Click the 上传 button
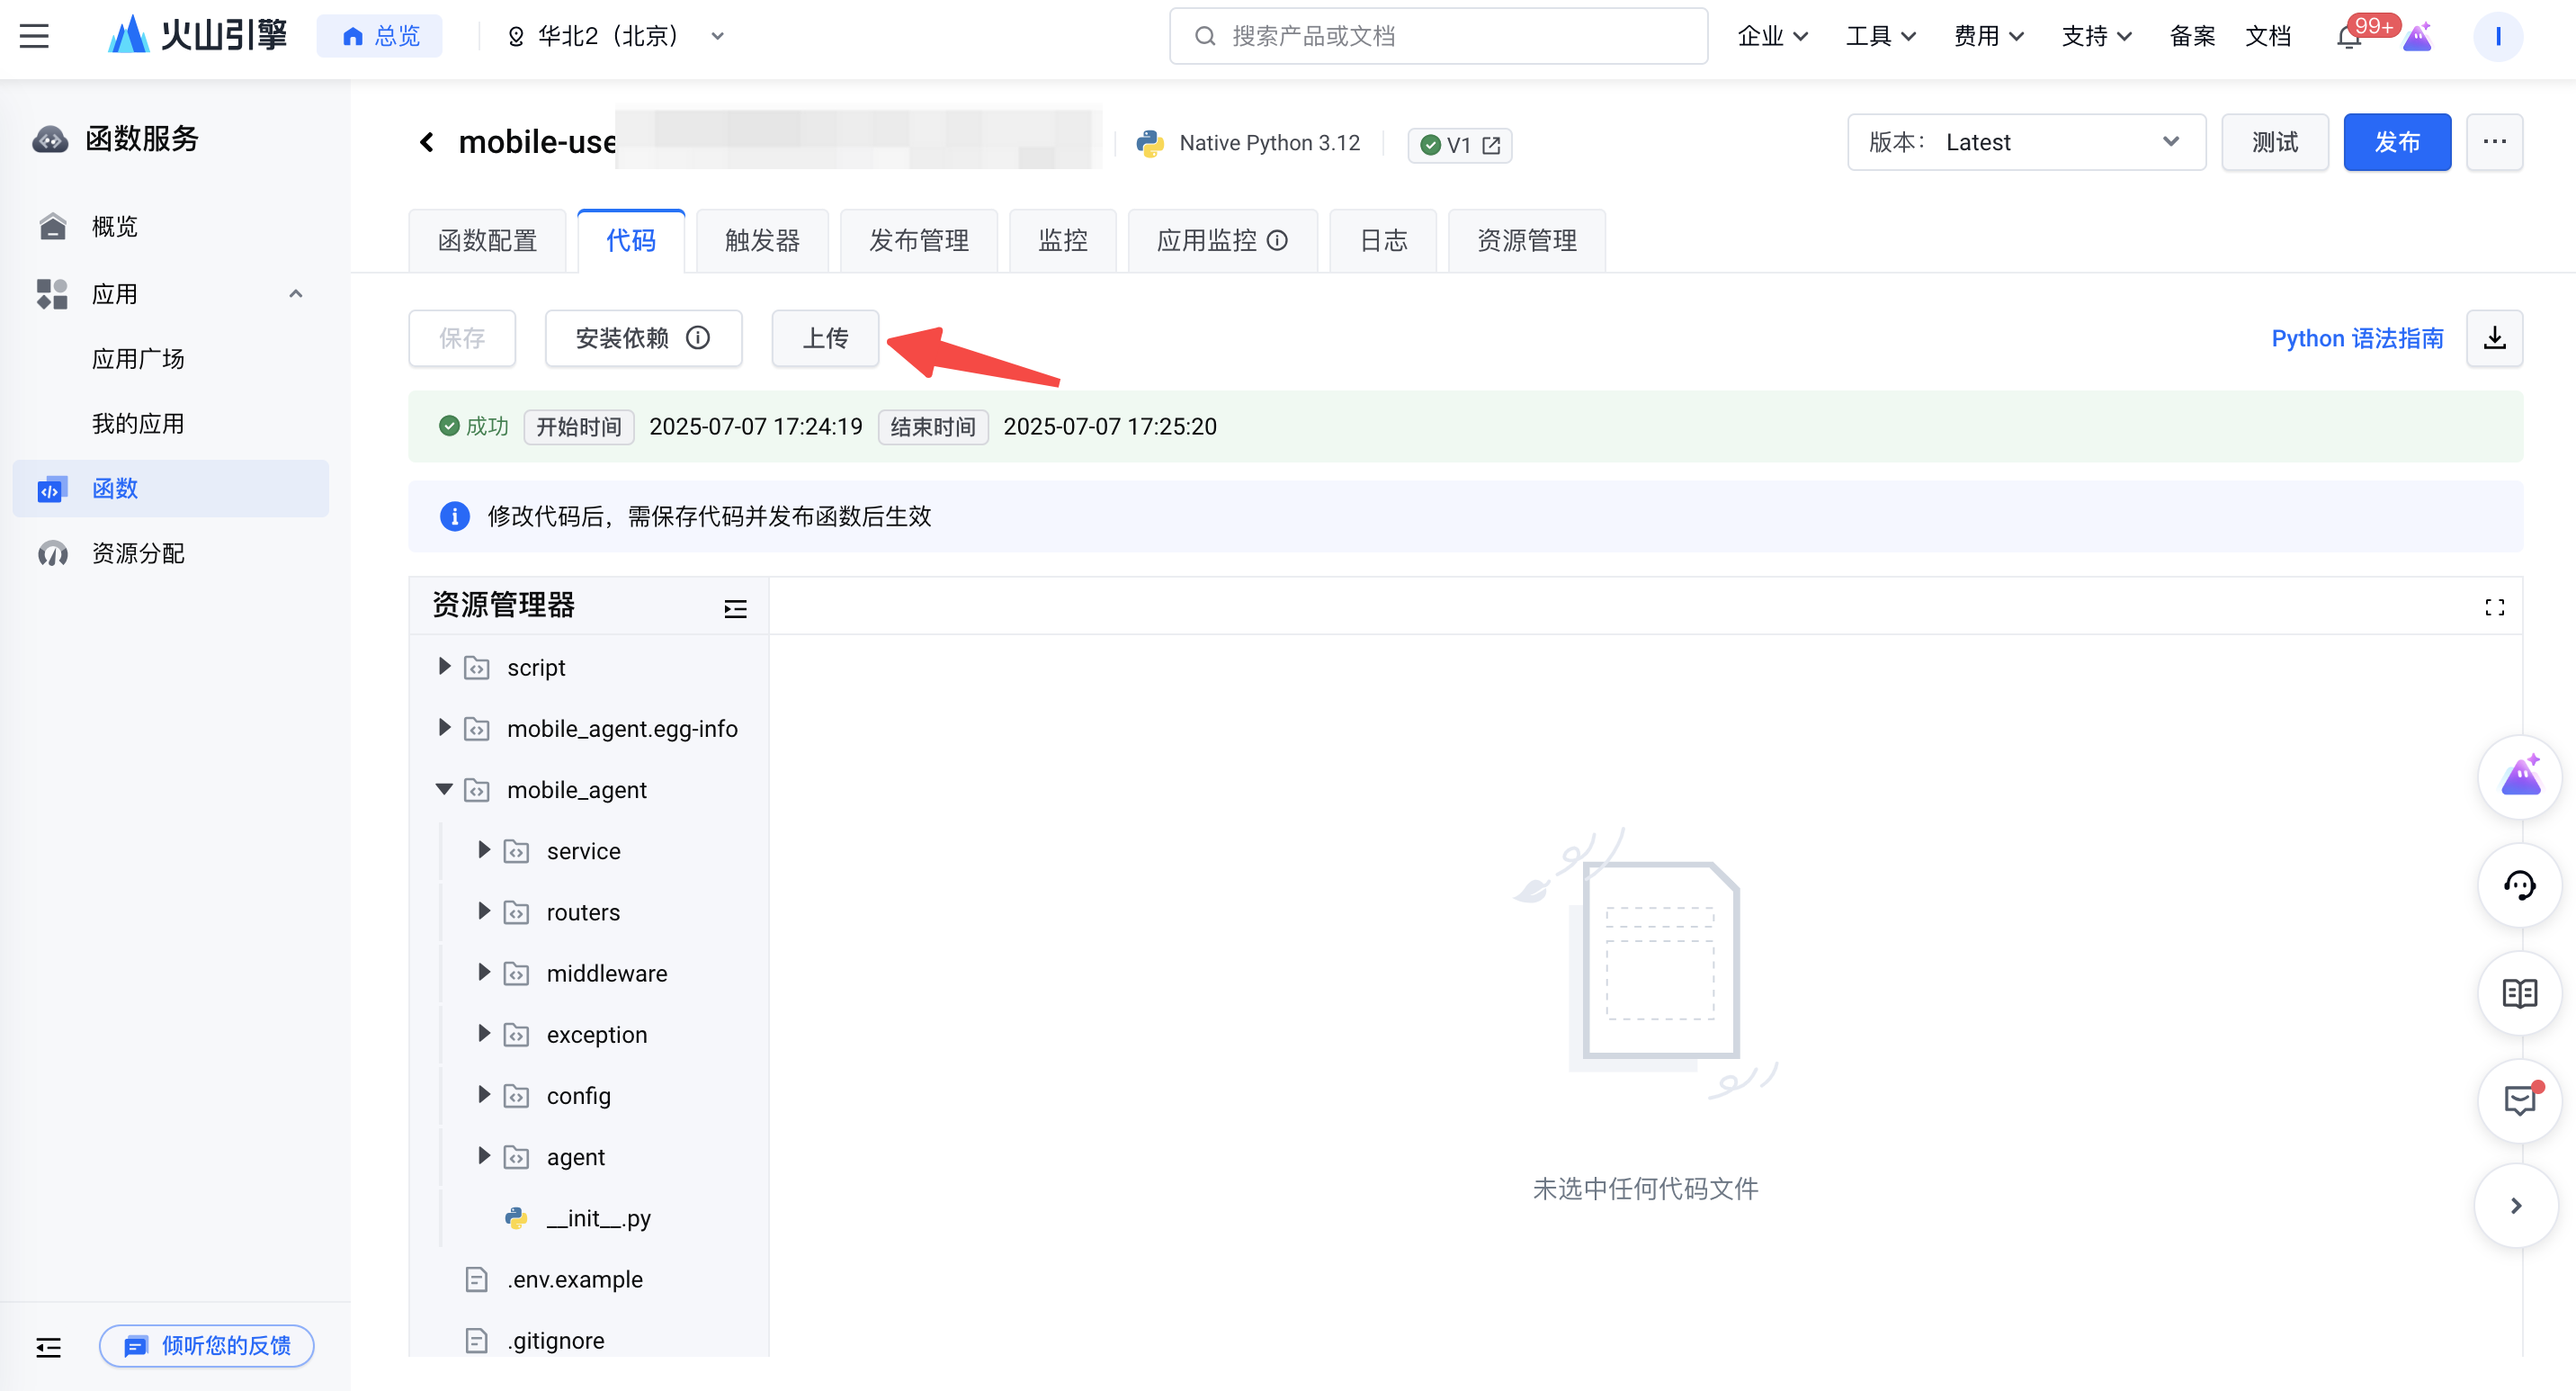 click(x=825, y=338)
